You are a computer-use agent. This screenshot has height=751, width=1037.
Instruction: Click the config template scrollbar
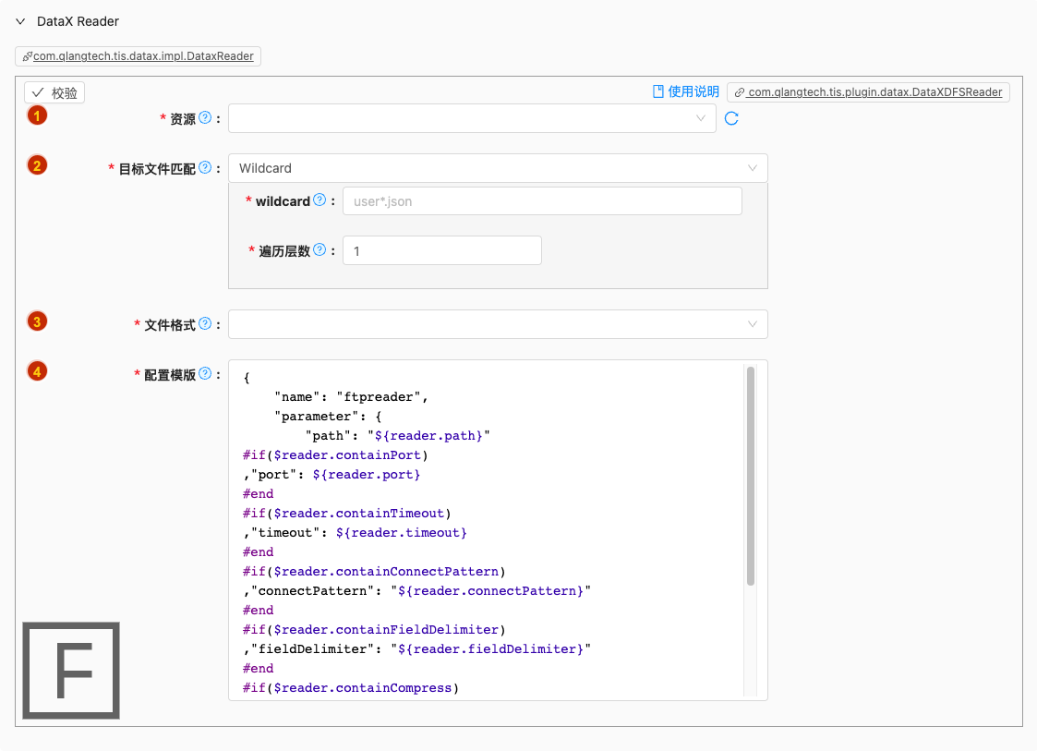coord(751,476)
